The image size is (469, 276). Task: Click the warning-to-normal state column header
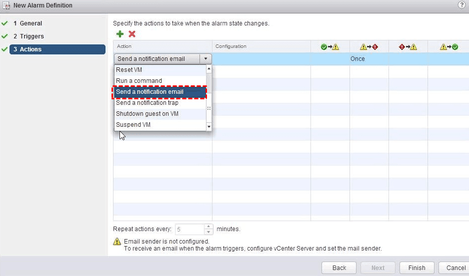(448, 46)
